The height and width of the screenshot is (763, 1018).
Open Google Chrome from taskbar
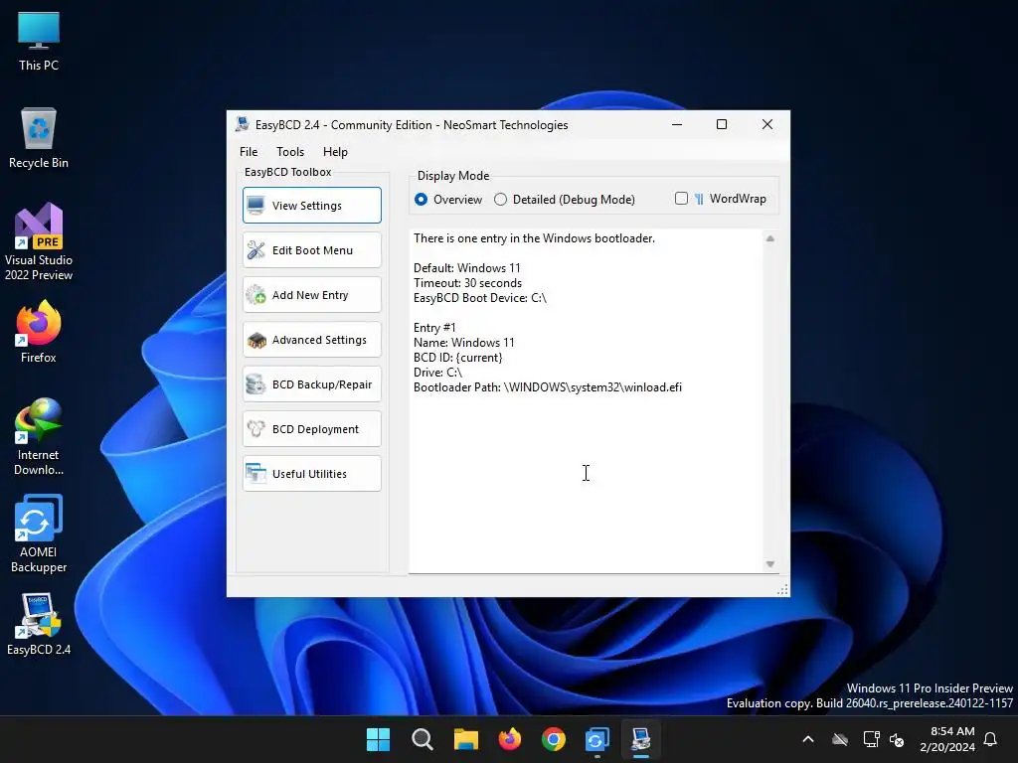pyautogui.click(x=553, y=739)
